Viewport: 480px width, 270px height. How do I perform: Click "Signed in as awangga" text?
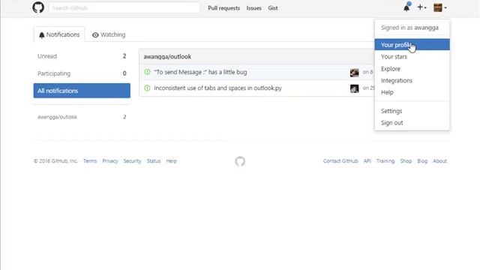[x=409, y=28]
